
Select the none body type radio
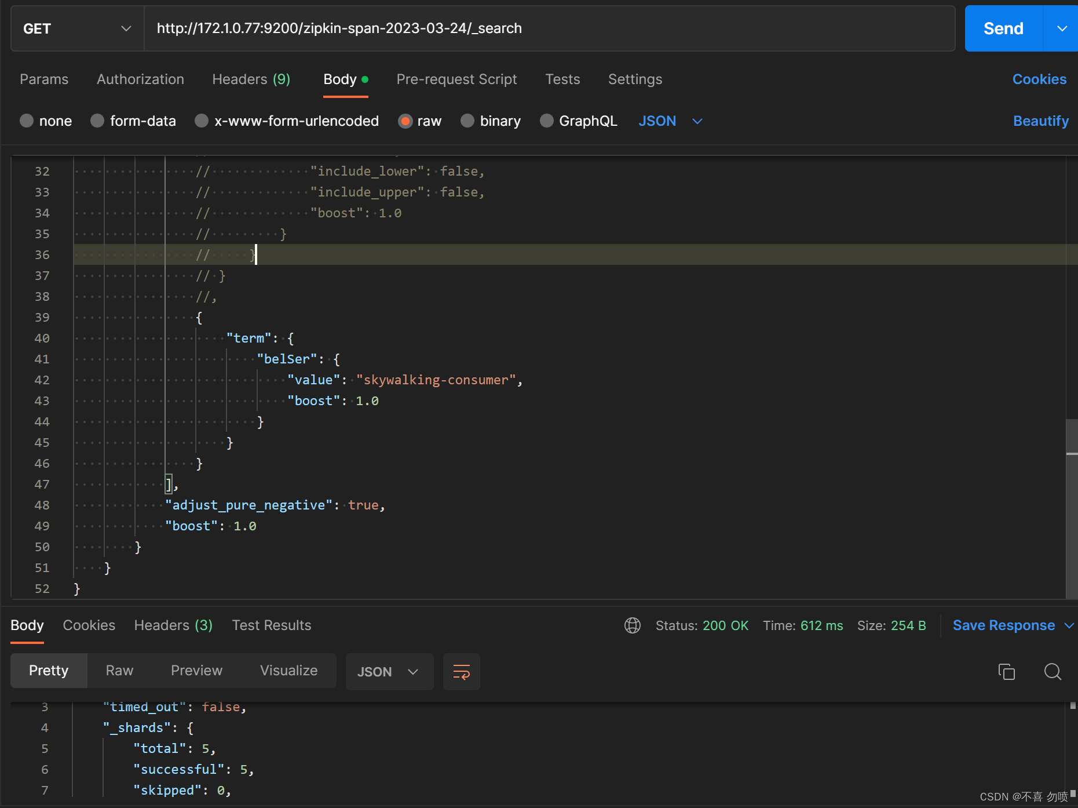coord(27,121)
